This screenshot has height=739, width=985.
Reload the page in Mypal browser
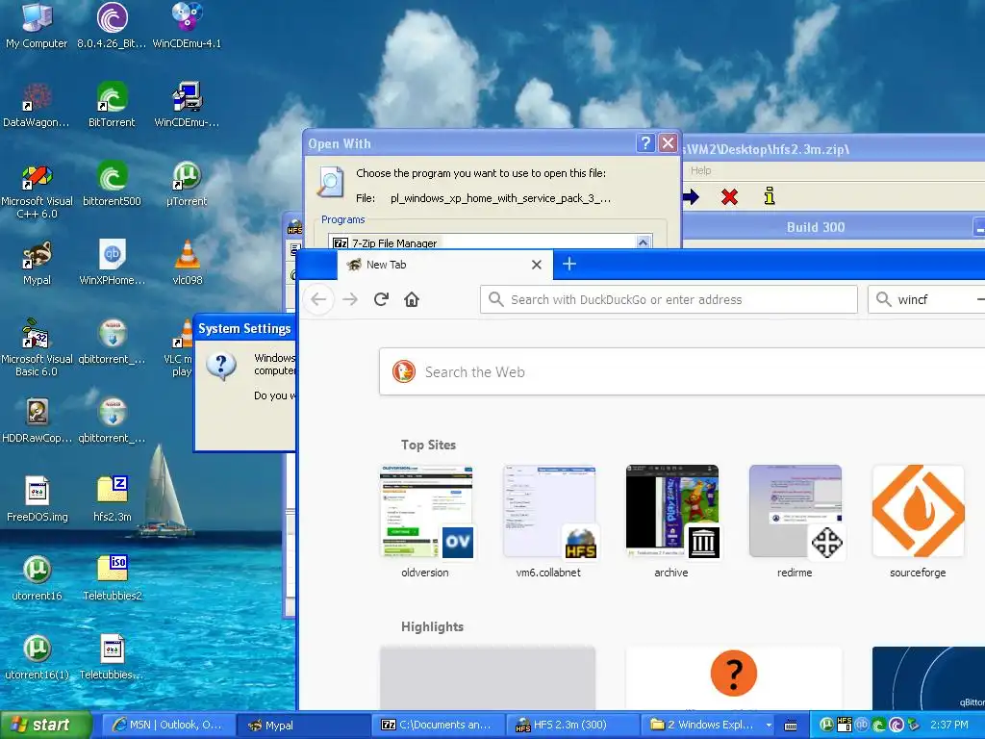(381, 299)
